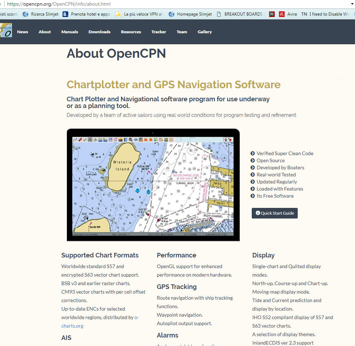Click the Wisteria Island label on the chart
Screen dimensions: 355x346
[x=122, y=165]
